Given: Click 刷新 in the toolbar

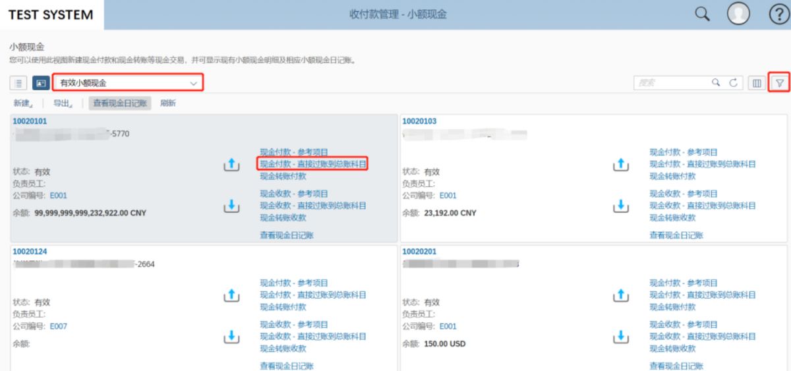Looking at the screenshot, I should pyautogui.click(x=168, y=103).
